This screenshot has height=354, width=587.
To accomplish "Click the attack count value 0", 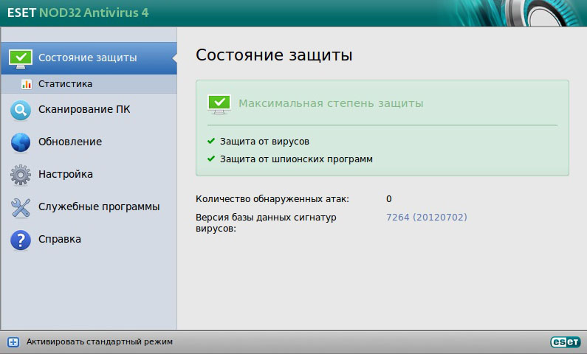I will tap(389, 199).
